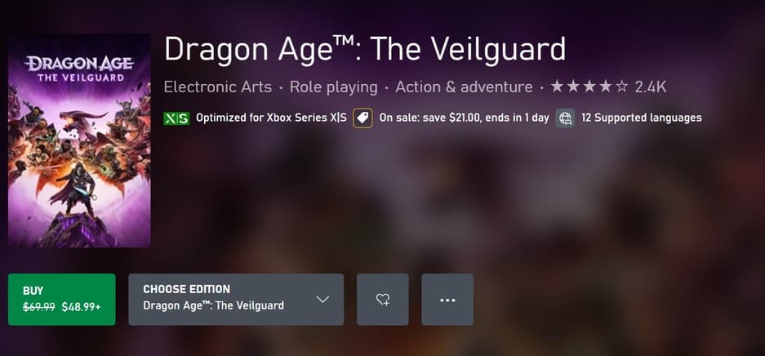This screenshot has width=765, height=356.
Task: Click the struck-through $69.99 original price
Action: (39, 307)
